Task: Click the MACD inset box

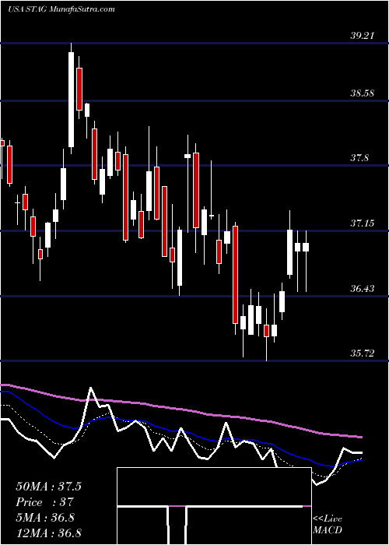Action: (x=214, y=506)
